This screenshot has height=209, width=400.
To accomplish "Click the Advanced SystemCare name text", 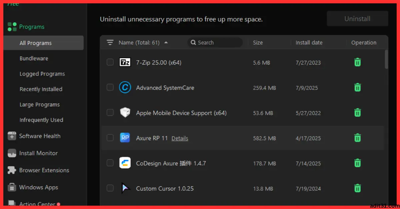I will tap(165, 88).
